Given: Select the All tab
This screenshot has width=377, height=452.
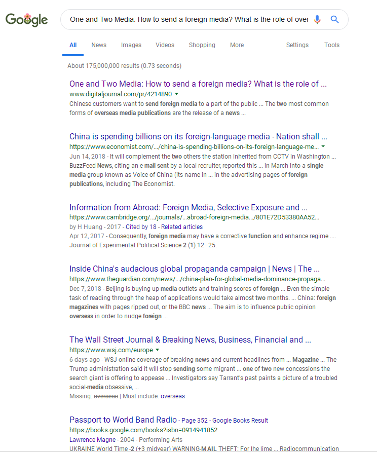Looking at the screenshot, I should (73, 45).
